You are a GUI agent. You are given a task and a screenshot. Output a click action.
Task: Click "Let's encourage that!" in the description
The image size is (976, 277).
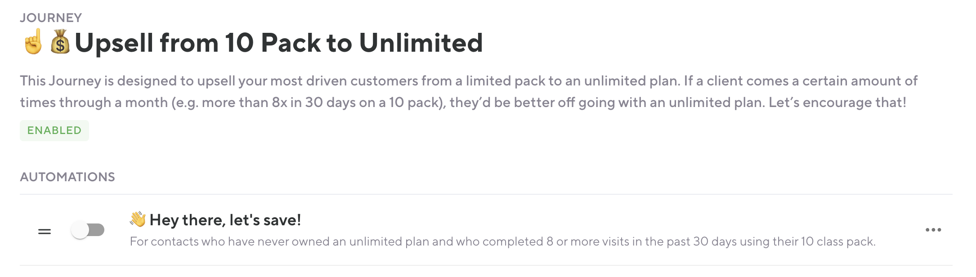[837, 103]
